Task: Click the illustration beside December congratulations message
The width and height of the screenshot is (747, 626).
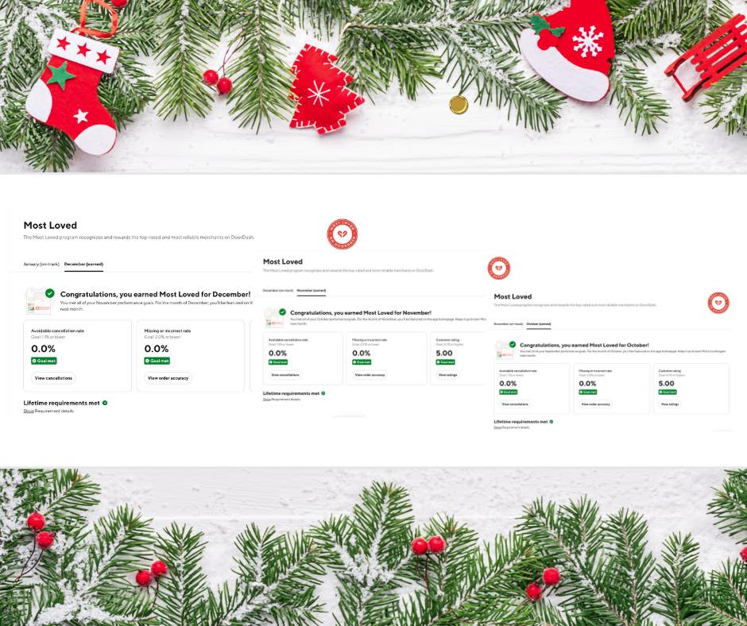Action: point(38,301)
